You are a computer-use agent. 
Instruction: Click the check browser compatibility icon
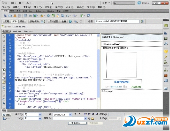click(43, 21)
